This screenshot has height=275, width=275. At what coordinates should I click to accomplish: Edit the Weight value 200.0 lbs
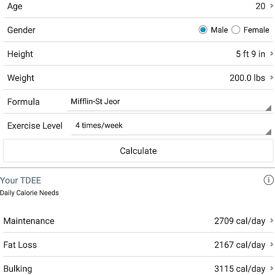pyautogui.click(x=247, y=78)
